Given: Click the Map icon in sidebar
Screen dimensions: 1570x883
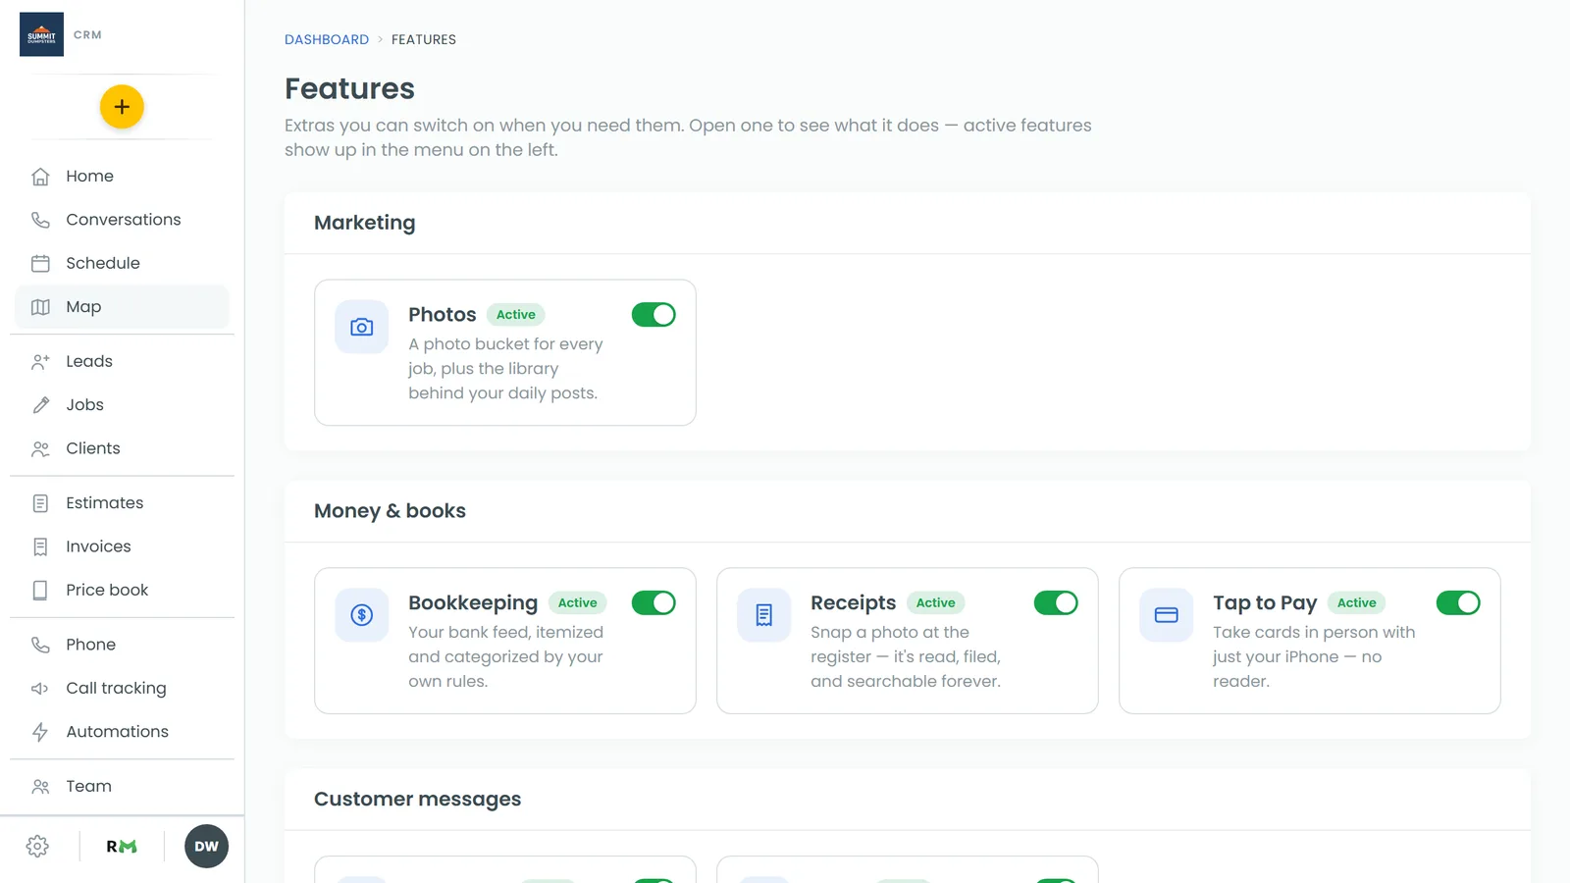Looking at the screenshot, I should pyautogui.click(x=40, y=307).
